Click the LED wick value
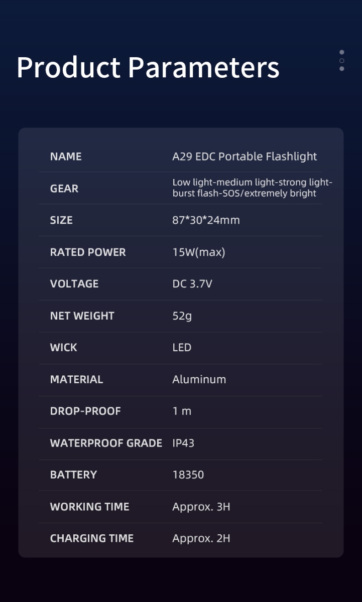 tap(182, 348)
